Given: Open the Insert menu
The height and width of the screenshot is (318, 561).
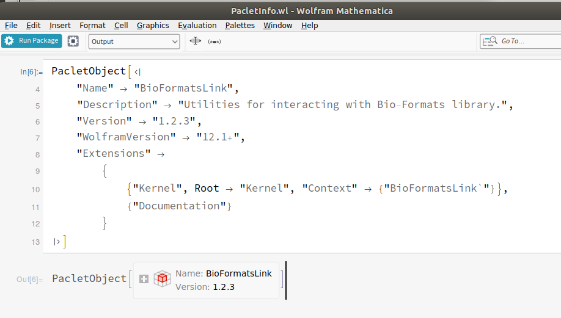Looking at the screenshot, I should 60,26.
